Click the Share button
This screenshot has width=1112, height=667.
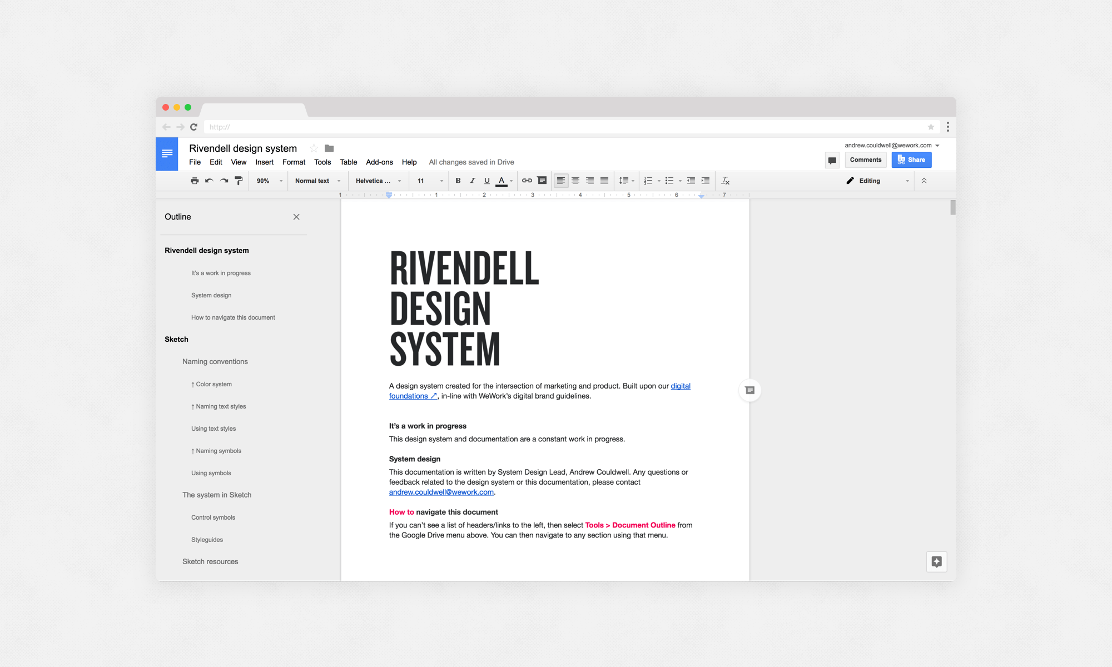coord(911,160)
